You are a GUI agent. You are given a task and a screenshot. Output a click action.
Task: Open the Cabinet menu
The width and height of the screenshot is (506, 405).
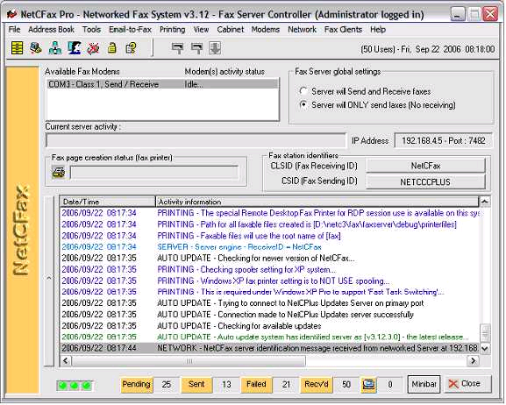[230, 30]
